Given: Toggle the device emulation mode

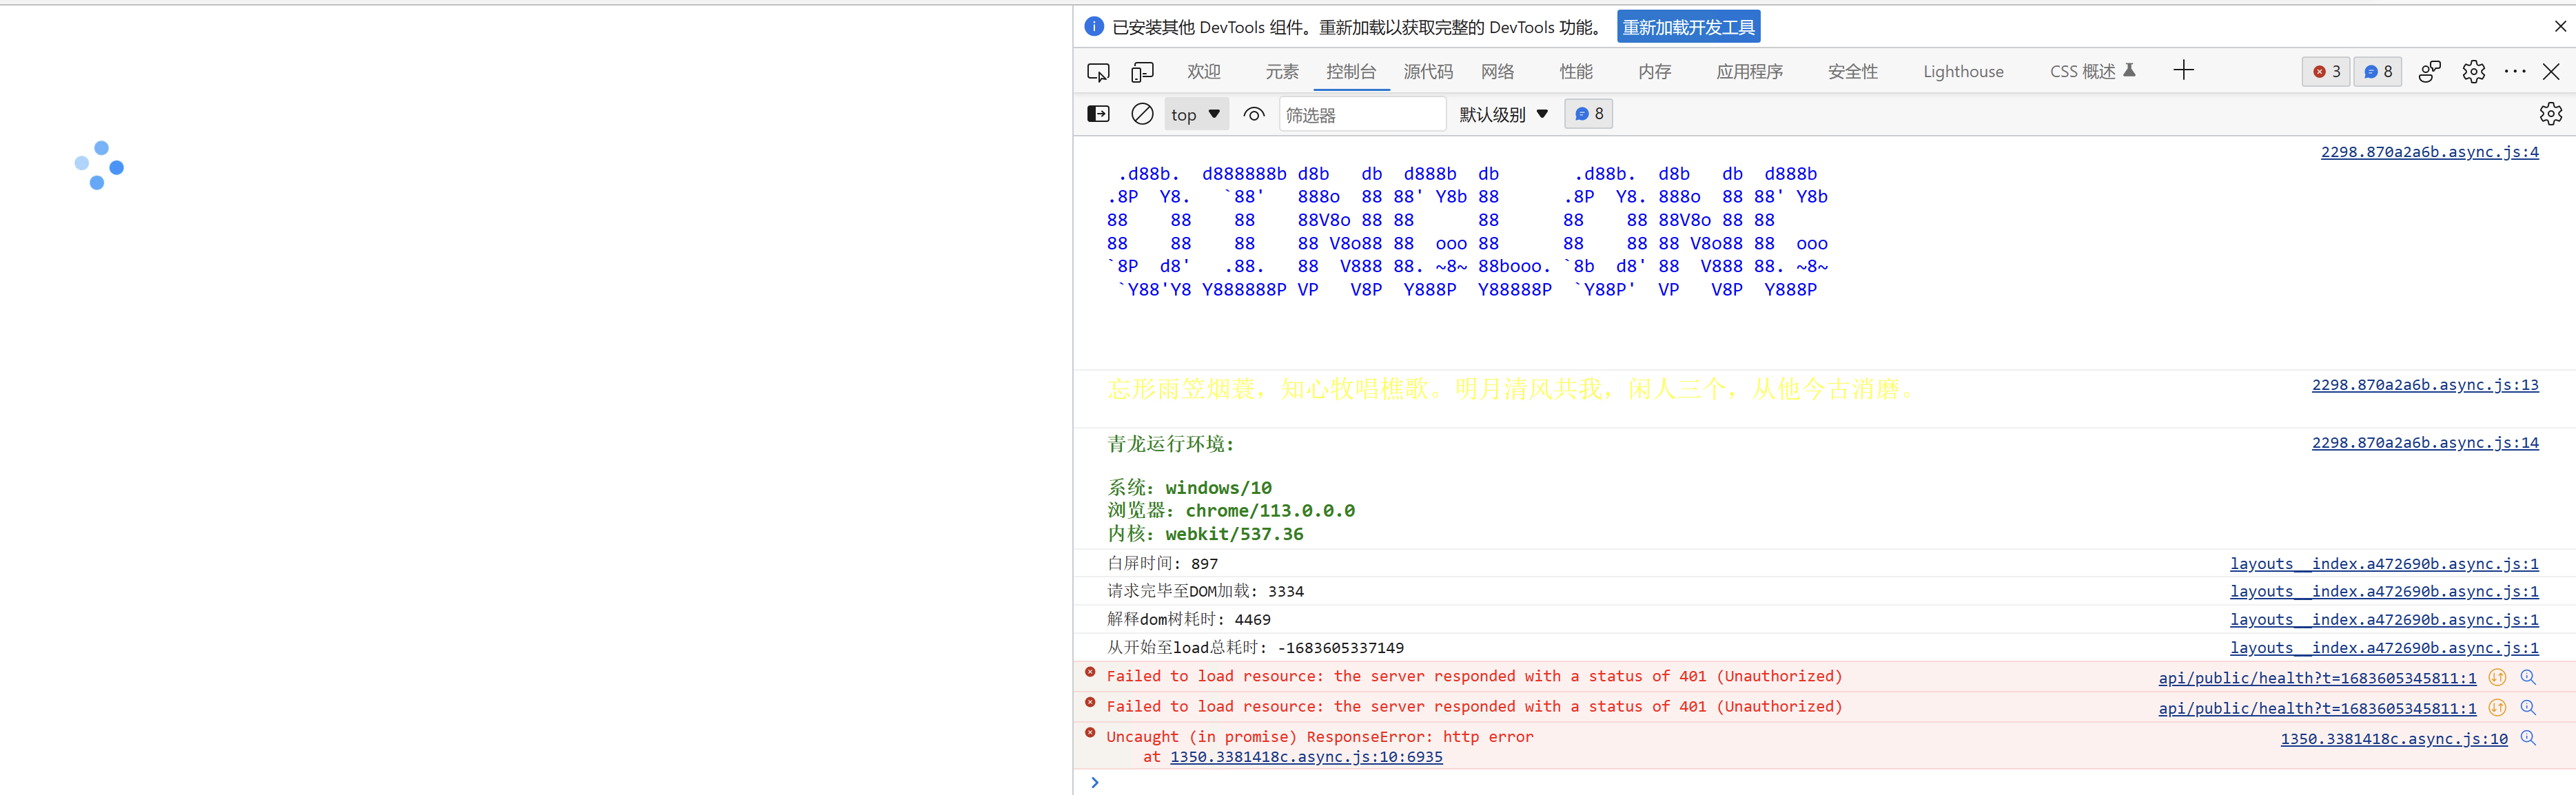Looking at the screenshot, I should tap(1142, 71).
